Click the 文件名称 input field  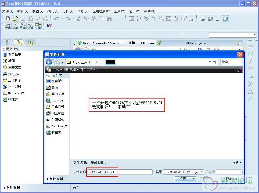pyautogui.click(x=120, y=172)
